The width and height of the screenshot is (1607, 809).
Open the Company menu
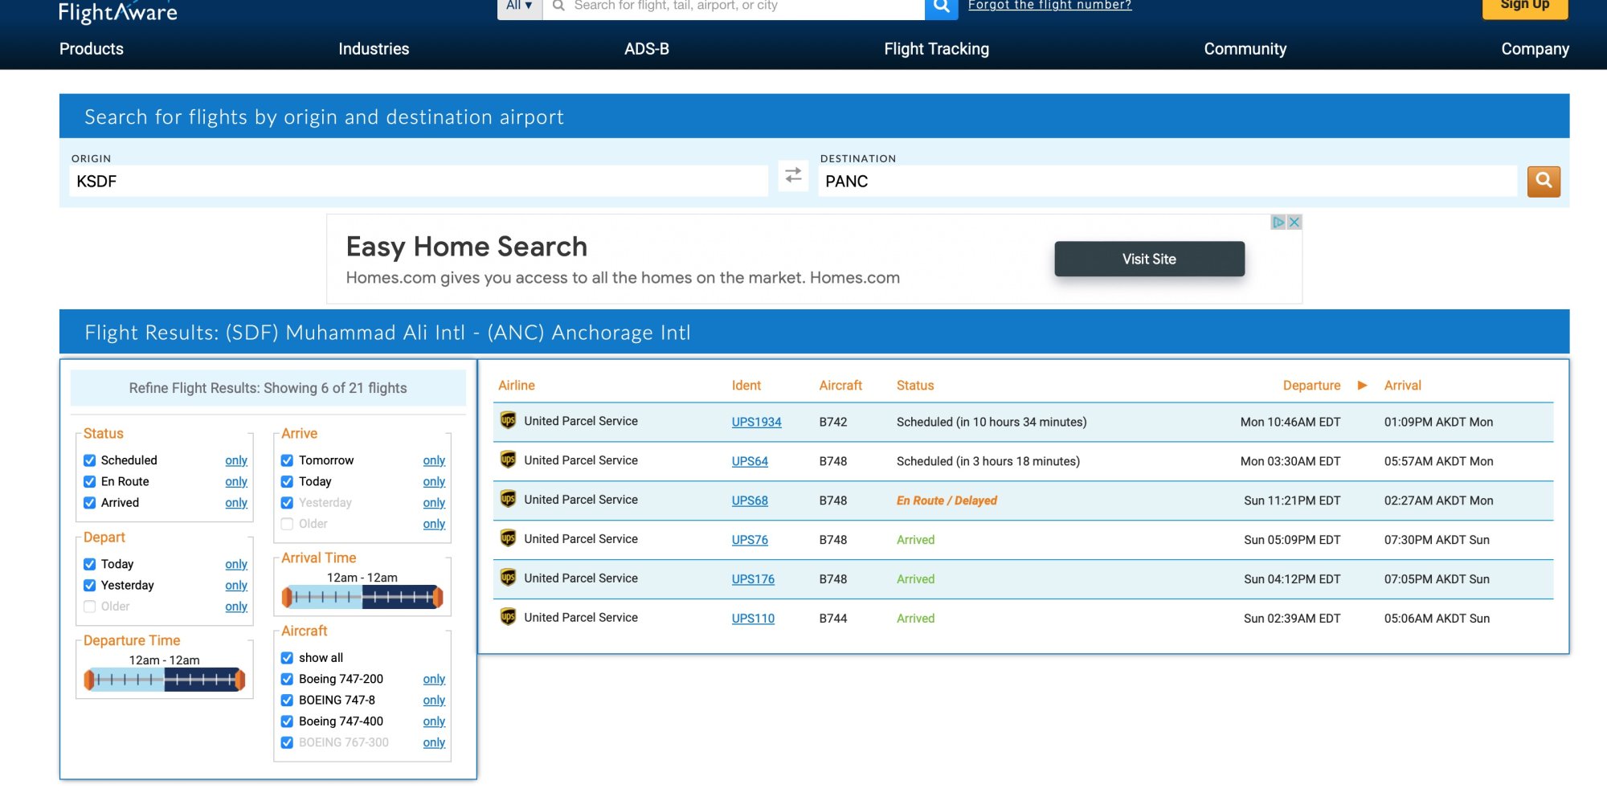pyautogui.click(x=1535, y=49)
